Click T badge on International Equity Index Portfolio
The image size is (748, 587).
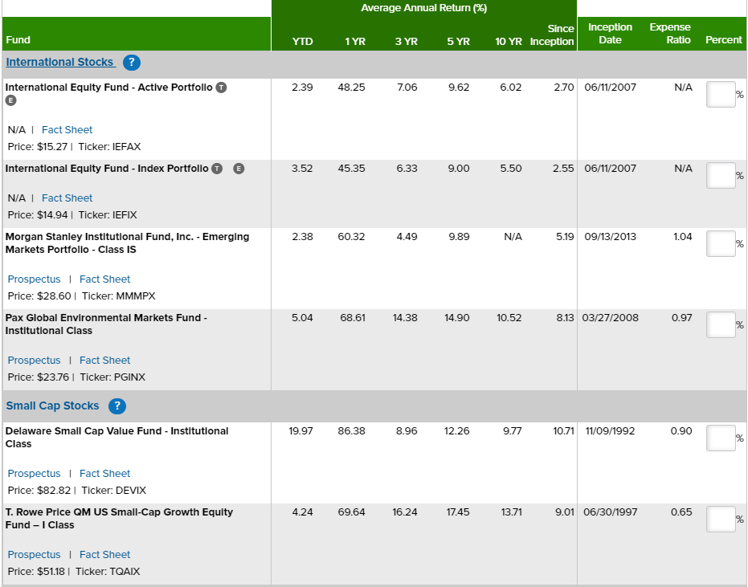coord(217,169)
